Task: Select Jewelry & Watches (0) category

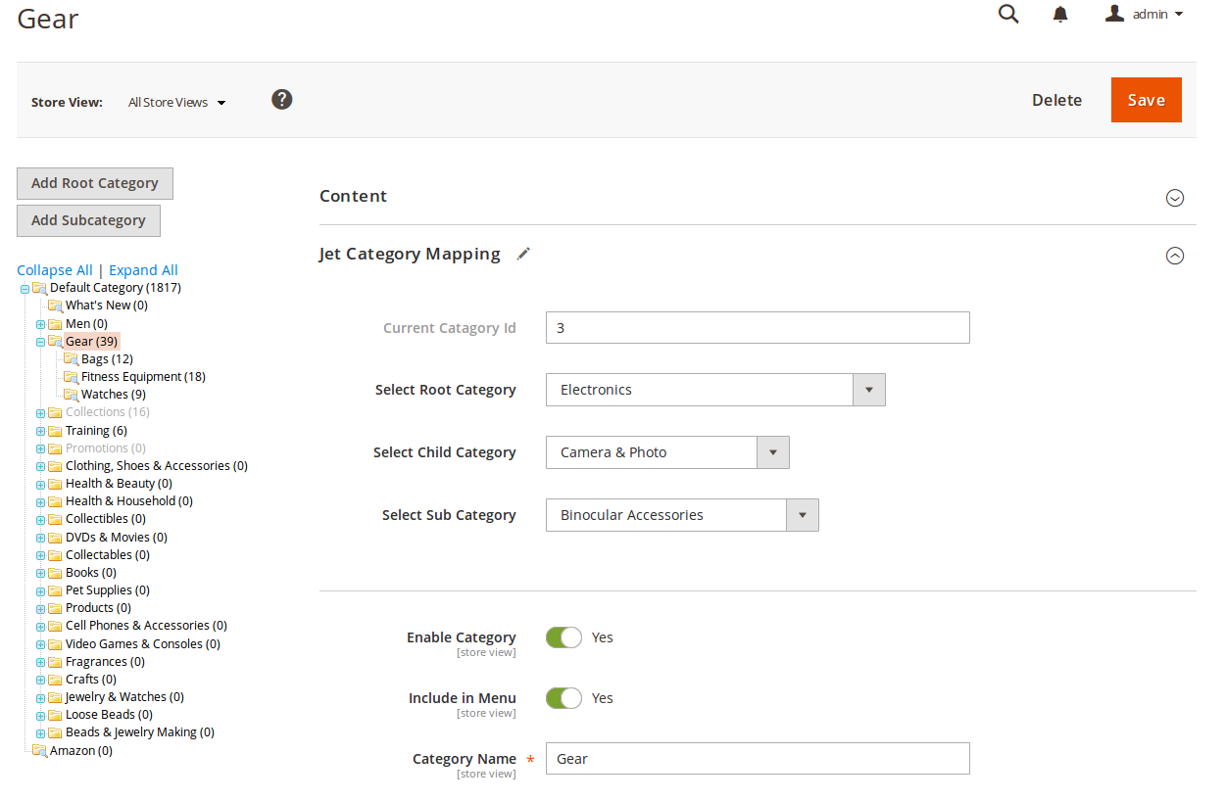Action: (x=124, y=697)
